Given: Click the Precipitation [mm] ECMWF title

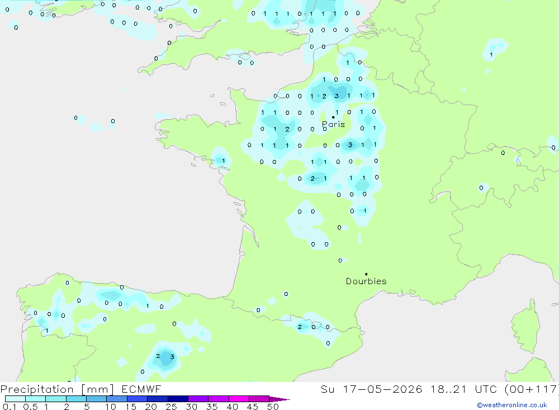Looking at the screenshot, I should 80,389.
